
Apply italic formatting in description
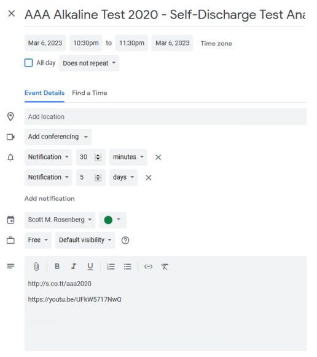74,266
